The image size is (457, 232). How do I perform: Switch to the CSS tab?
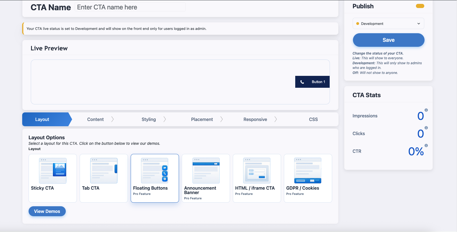pos(313,119)
